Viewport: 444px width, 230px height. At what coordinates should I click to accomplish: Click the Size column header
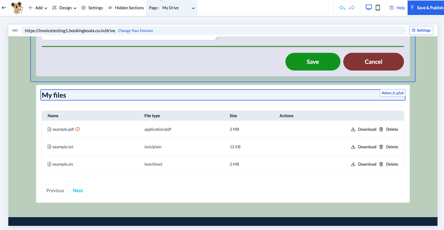click(x=233, y=116)
